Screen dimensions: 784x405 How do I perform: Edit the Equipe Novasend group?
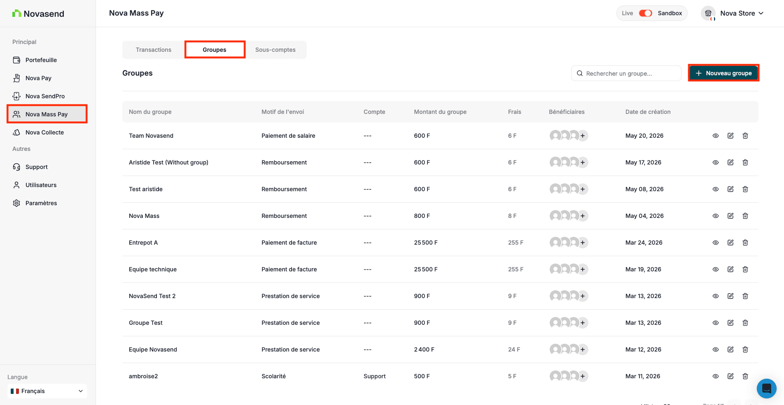click(x=730, y=349)
